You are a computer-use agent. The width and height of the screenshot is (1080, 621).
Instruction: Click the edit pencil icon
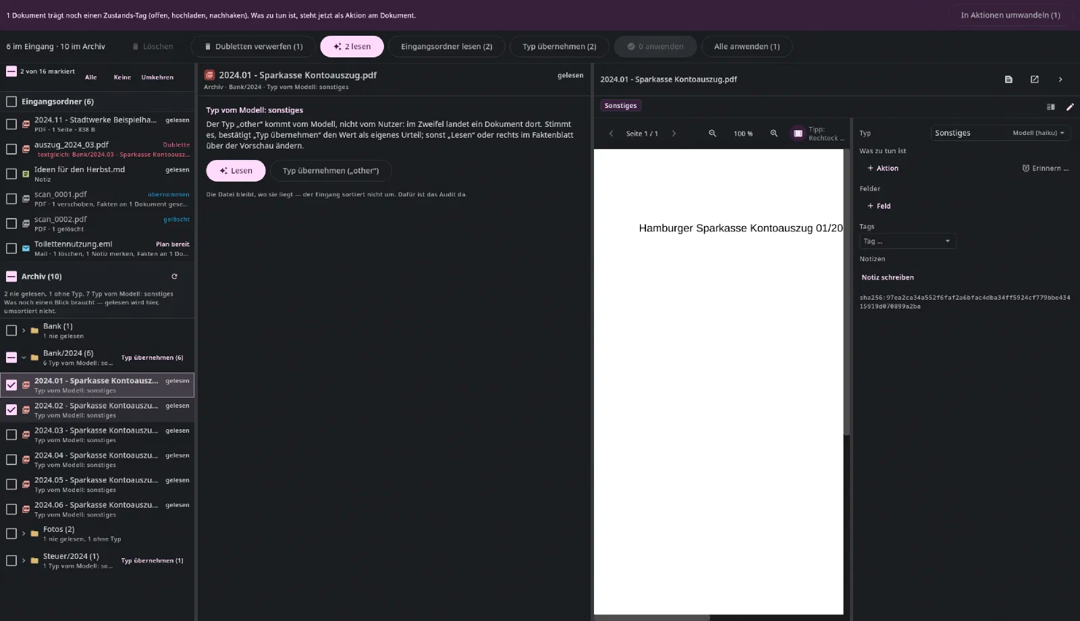1070,107
